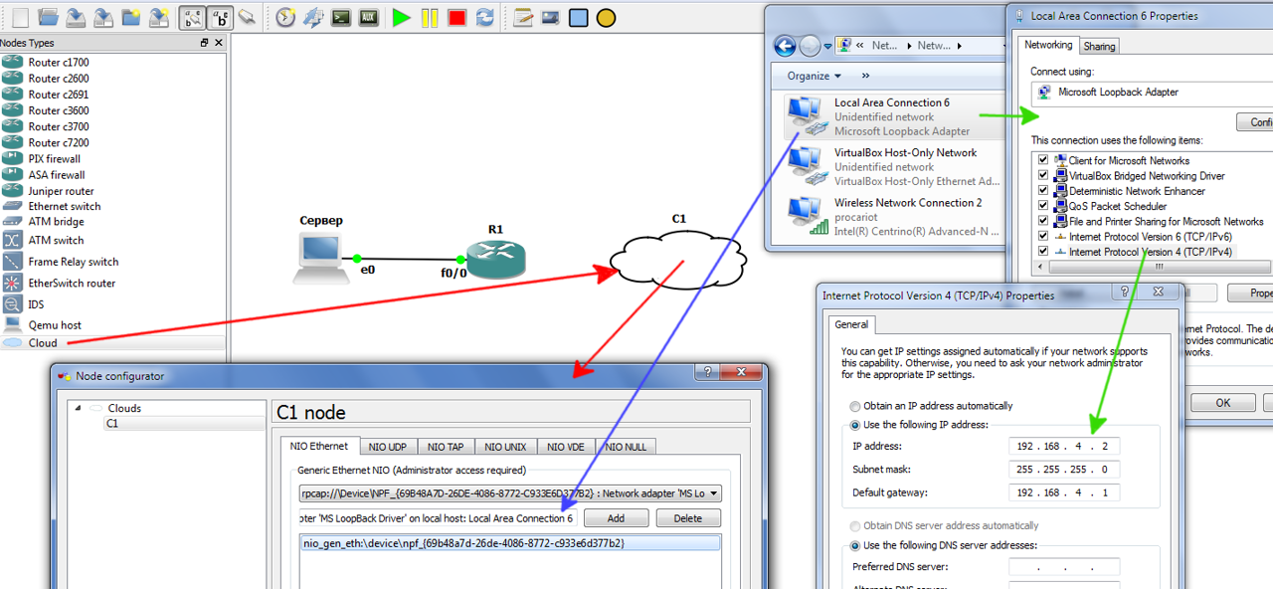
Task: Select Obtain an IP address automatically
Action: [855, 406]
